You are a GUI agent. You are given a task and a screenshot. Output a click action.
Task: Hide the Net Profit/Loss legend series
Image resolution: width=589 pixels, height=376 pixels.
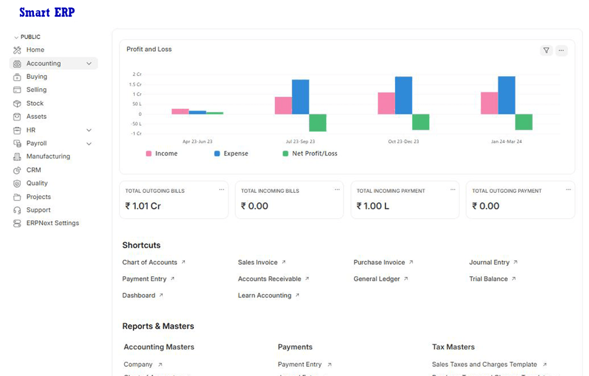[x=309, y=154]
